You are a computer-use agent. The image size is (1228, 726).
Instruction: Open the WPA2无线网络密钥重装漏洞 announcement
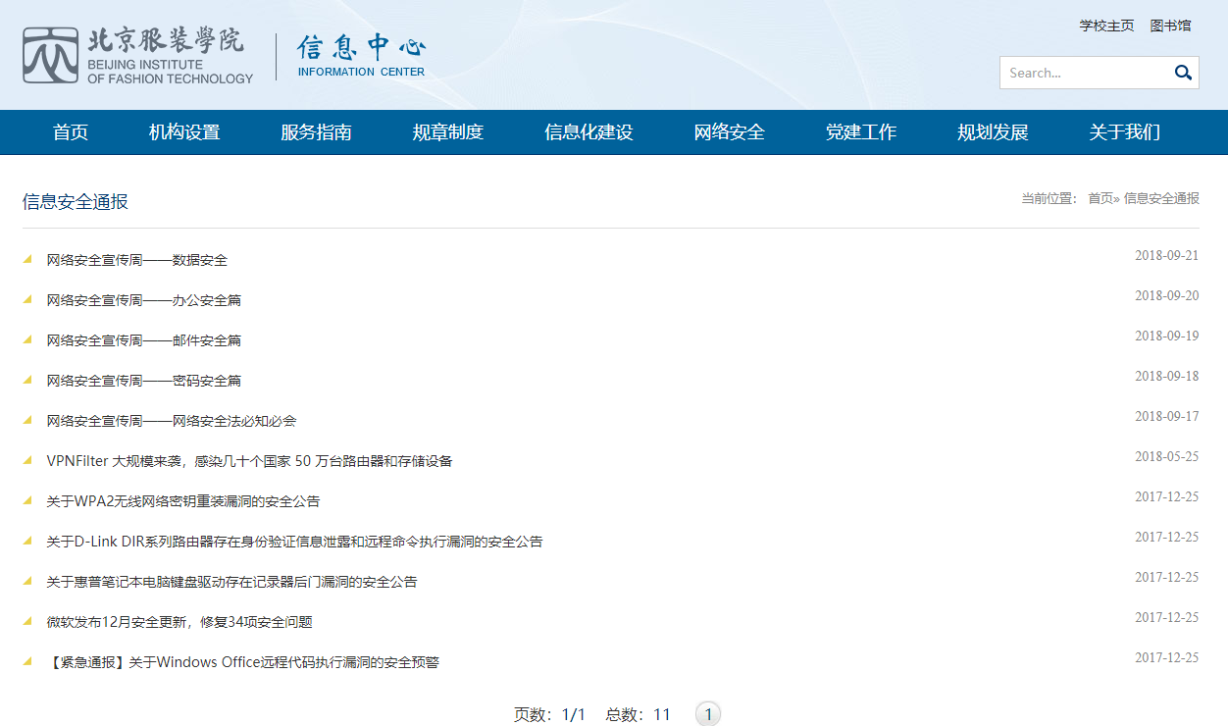point(183,501)
